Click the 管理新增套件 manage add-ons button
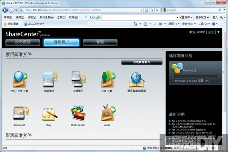The height and width of the screenshot is (152, 228). point(142,62)
